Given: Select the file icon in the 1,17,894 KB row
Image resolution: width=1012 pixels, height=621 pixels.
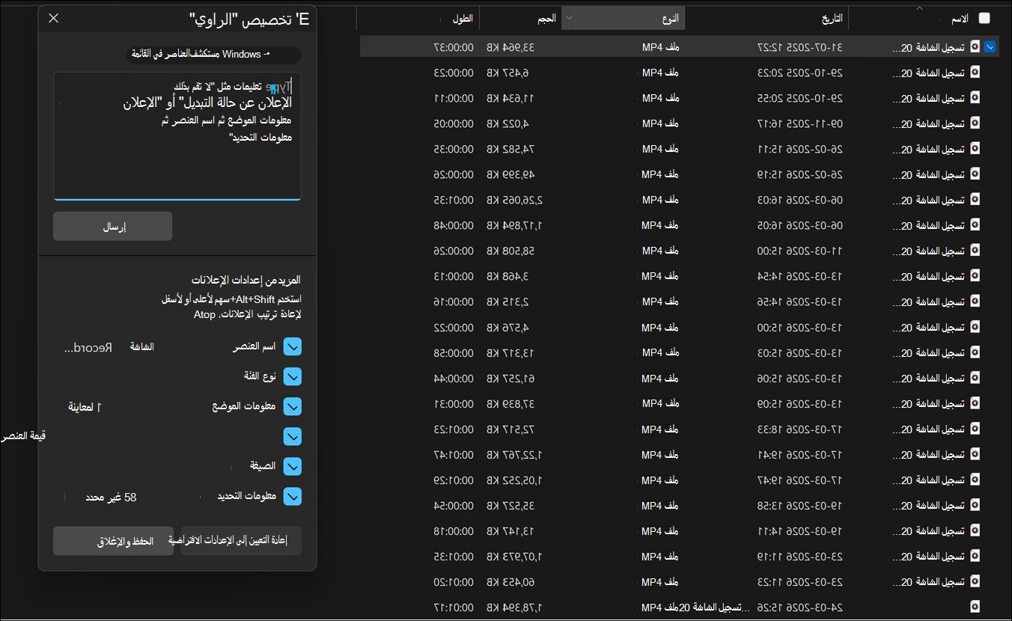Looking at the screenshot, I should point(975,224).
